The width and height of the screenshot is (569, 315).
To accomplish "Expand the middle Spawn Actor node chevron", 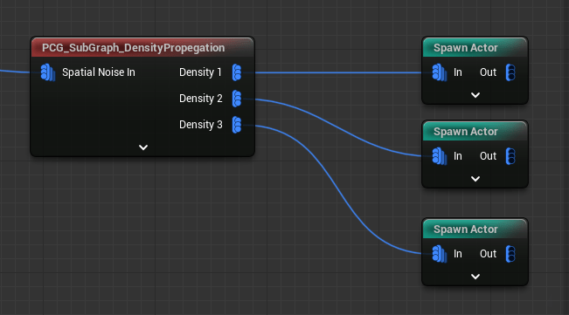I will 475,179.
